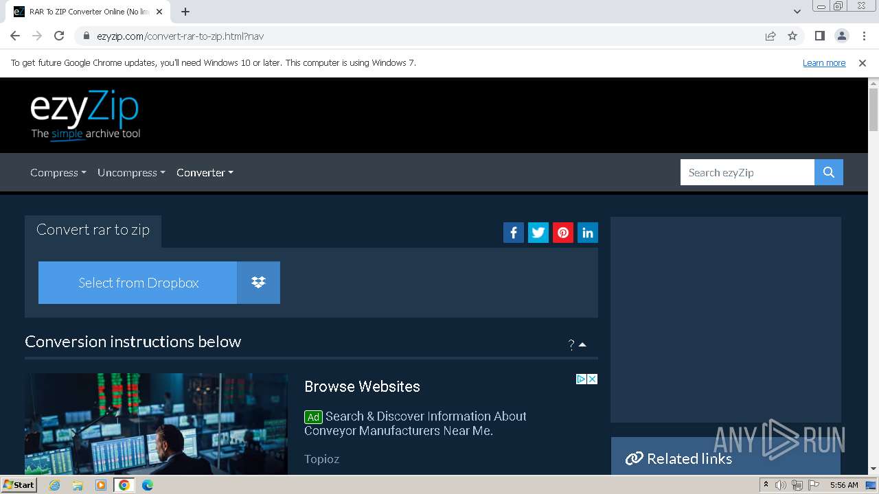
Task: Click the Conversion instructions below heading
Action: (x=133, y=342)
